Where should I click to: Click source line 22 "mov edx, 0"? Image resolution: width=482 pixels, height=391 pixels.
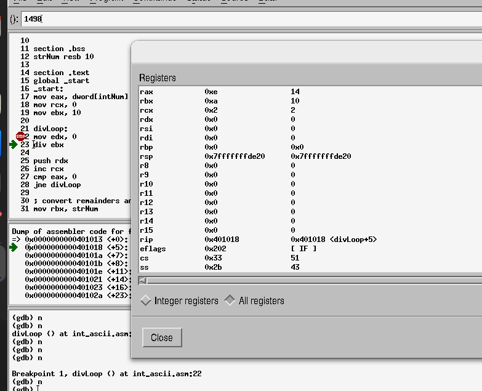click(x=55, y=137)
